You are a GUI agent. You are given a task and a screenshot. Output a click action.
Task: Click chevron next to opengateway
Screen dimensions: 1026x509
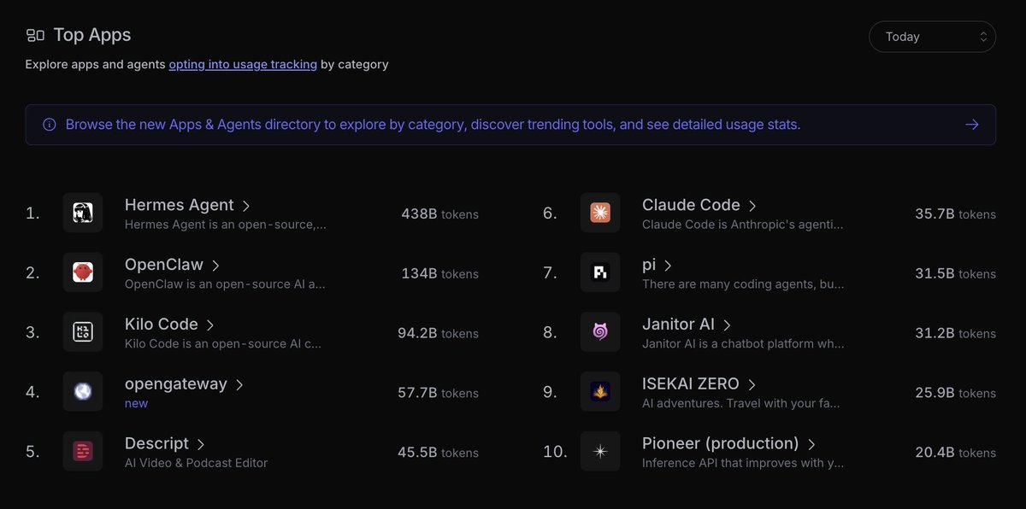pyautogui.click(x=239, y=385)
